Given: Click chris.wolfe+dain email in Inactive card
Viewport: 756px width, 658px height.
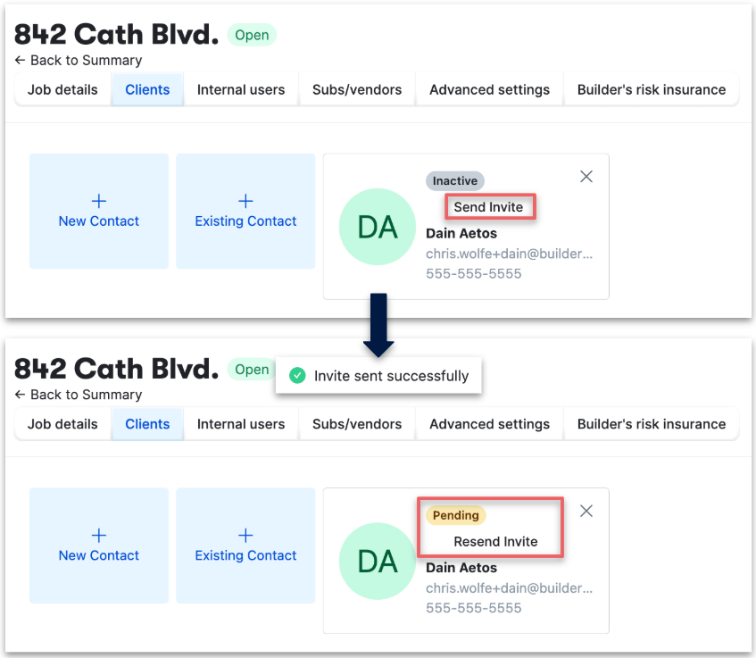Looking at the screenshot, I should pyautogui.click(x=509, y=254).
